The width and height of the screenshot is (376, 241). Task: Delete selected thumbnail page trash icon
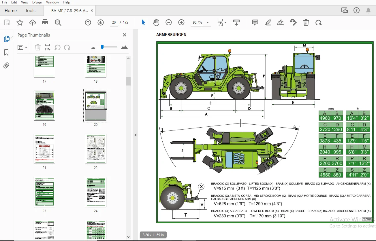tap(38, 47)
